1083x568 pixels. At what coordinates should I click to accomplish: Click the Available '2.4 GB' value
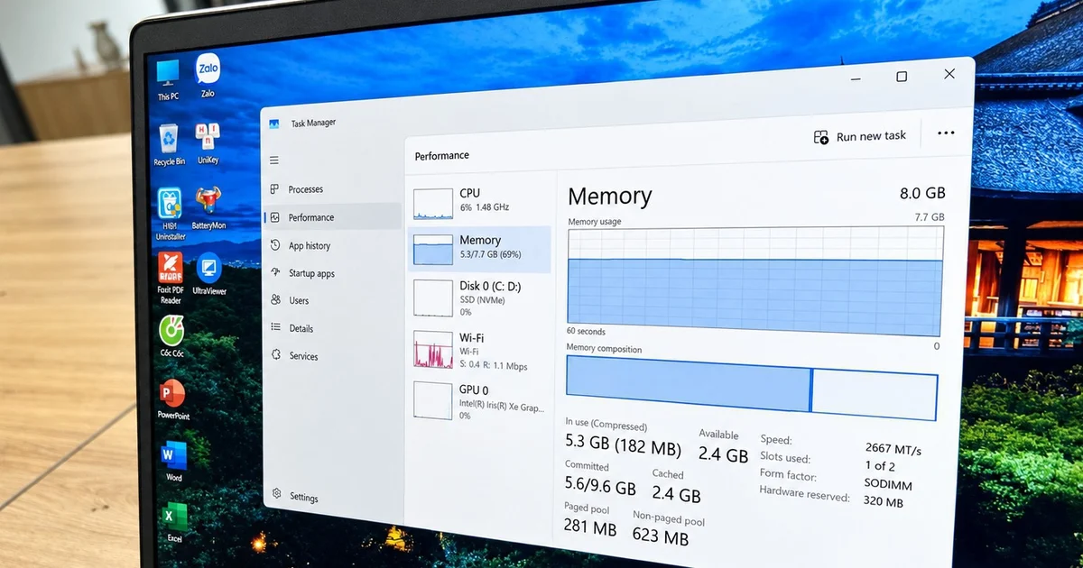(725, 454)
